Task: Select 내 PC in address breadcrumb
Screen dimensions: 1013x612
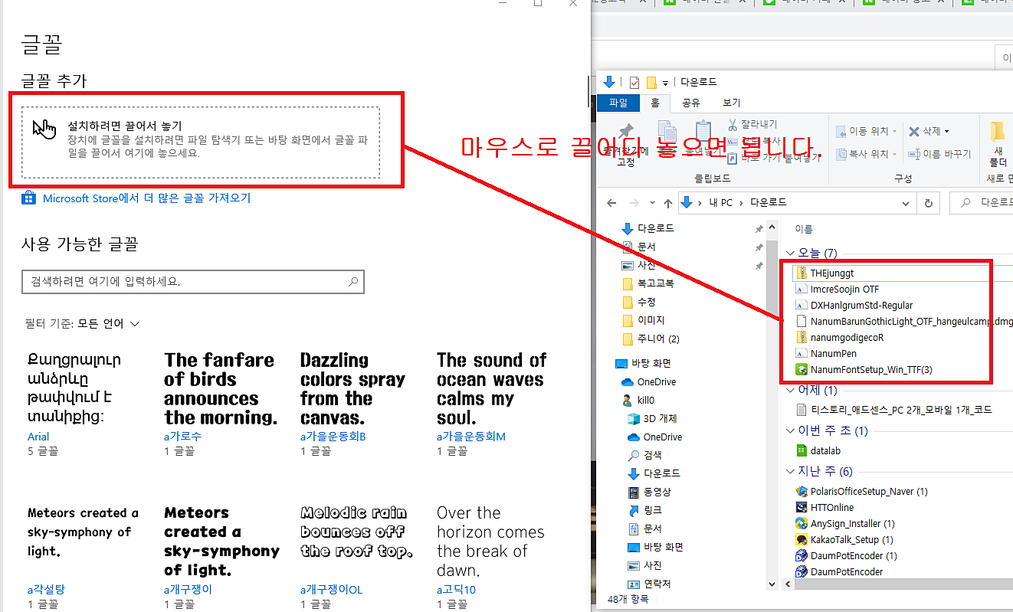Action: pyautogui.click(x=721, y=202)
